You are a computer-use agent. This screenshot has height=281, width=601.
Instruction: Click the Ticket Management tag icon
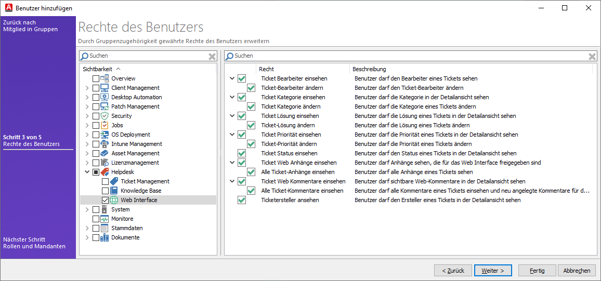point(114,181)
